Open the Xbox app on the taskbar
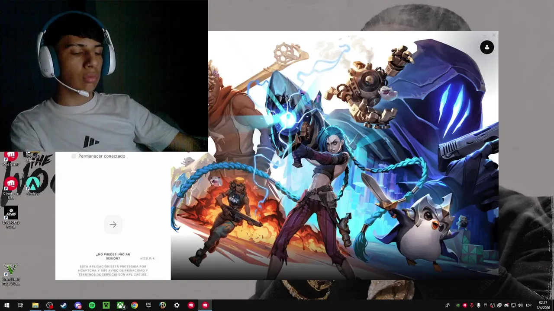Image resolution: width=554 pixels, height=311 pixels. [x=120, y=305]
